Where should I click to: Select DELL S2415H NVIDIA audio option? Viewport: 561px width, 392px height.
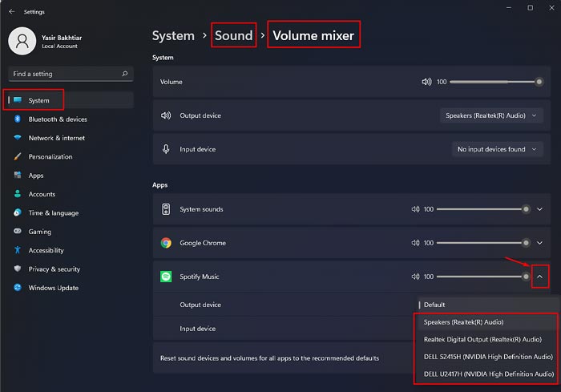pos(487,357)
